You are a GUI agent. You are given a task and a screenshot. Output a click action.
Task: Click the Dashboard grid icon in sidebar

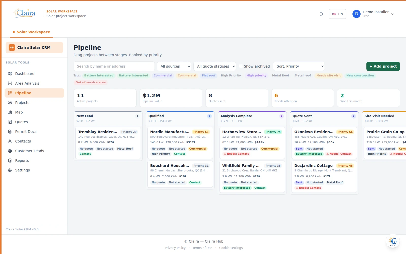click(x=10, y=74)
